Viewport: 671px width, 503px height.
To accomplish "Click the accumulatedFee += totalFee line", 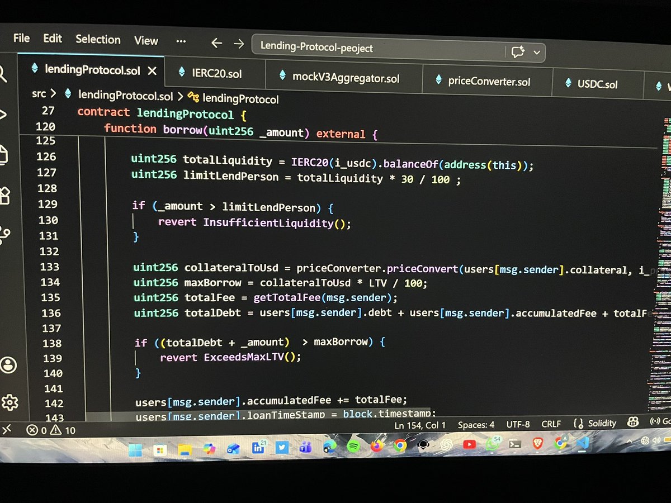I will pos(272,400).
